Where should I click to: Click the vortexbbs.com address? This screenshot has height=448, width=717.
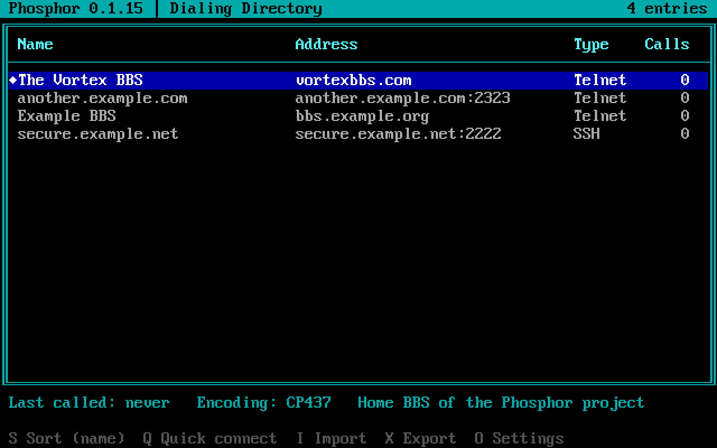[x=353, y=80]
